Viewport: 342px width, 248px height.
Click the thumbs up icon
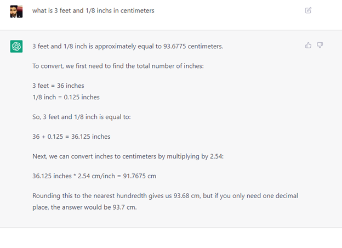click(x=309, y=46)
